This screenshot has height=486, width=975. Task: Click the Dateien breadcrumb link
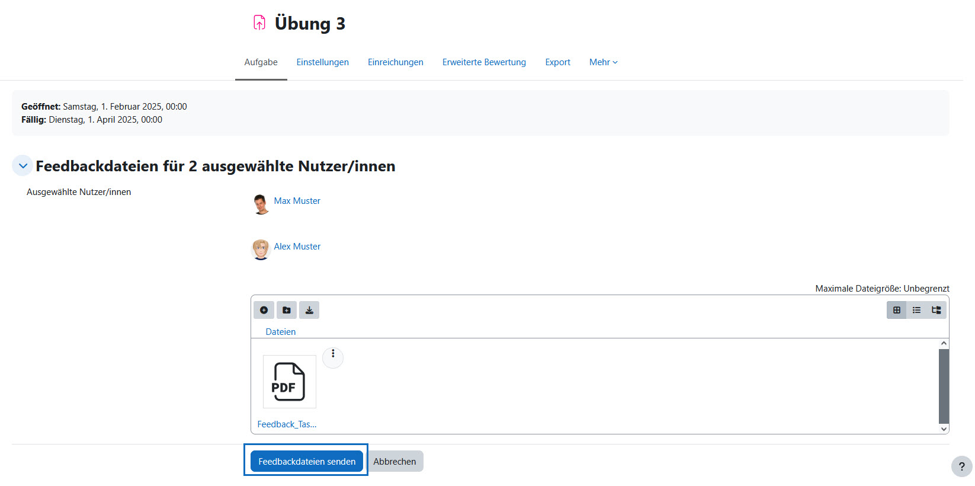[x=281, y=332]
